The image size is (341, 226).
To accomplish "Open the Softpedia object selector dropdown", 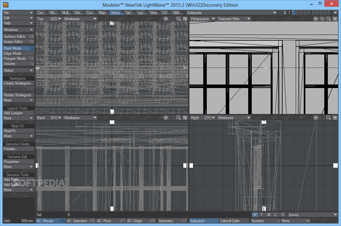I will pyautogui.click(x=232, y=13).
